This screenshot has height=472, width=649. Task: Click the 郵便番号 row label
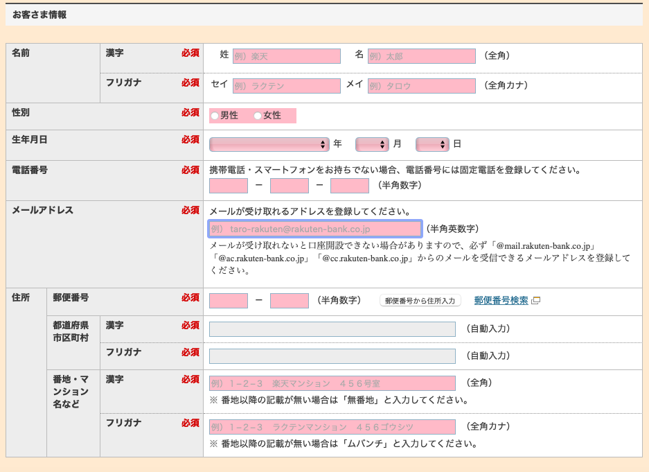click(x=71, y=298)
